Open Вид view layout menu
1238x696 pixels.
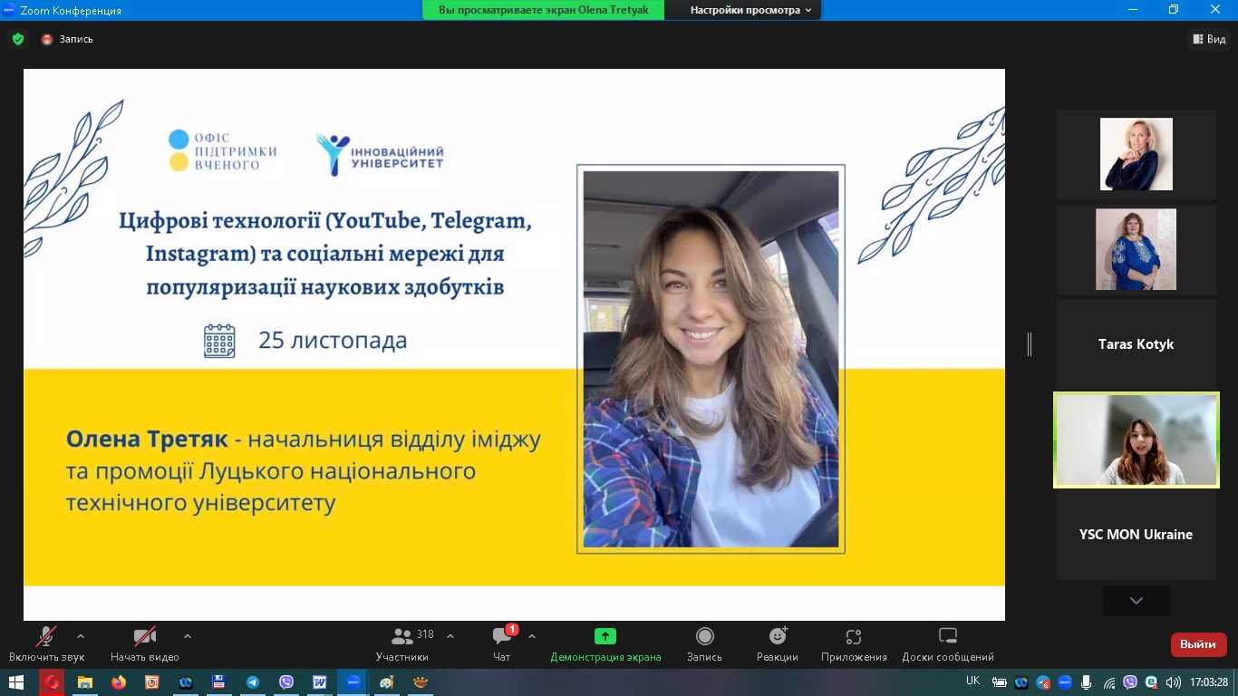click(1209, 39)
